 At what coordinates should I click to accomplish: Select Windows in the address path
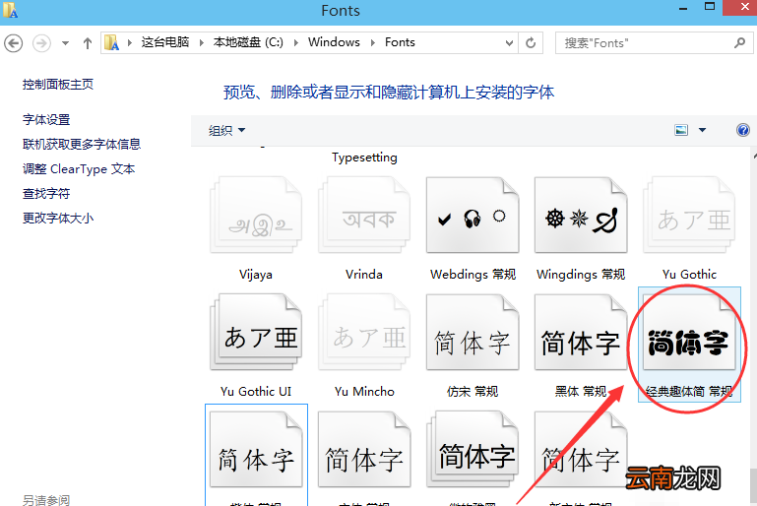point(334,42)
